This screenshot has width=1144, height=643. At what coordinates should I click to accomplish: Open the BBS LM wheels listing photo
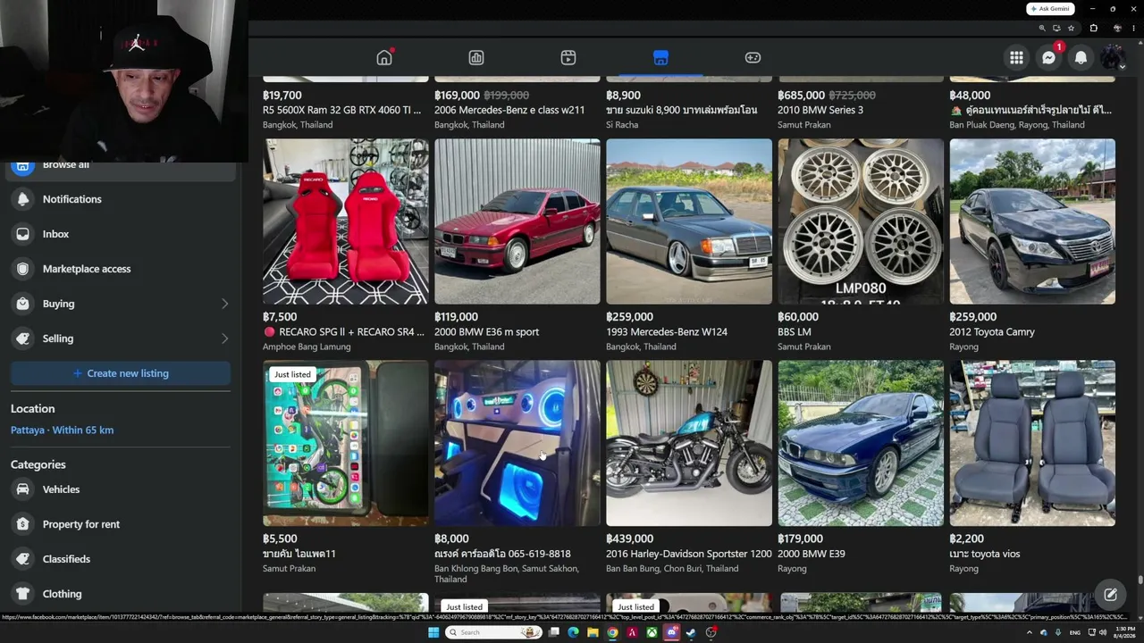point(861,221)
